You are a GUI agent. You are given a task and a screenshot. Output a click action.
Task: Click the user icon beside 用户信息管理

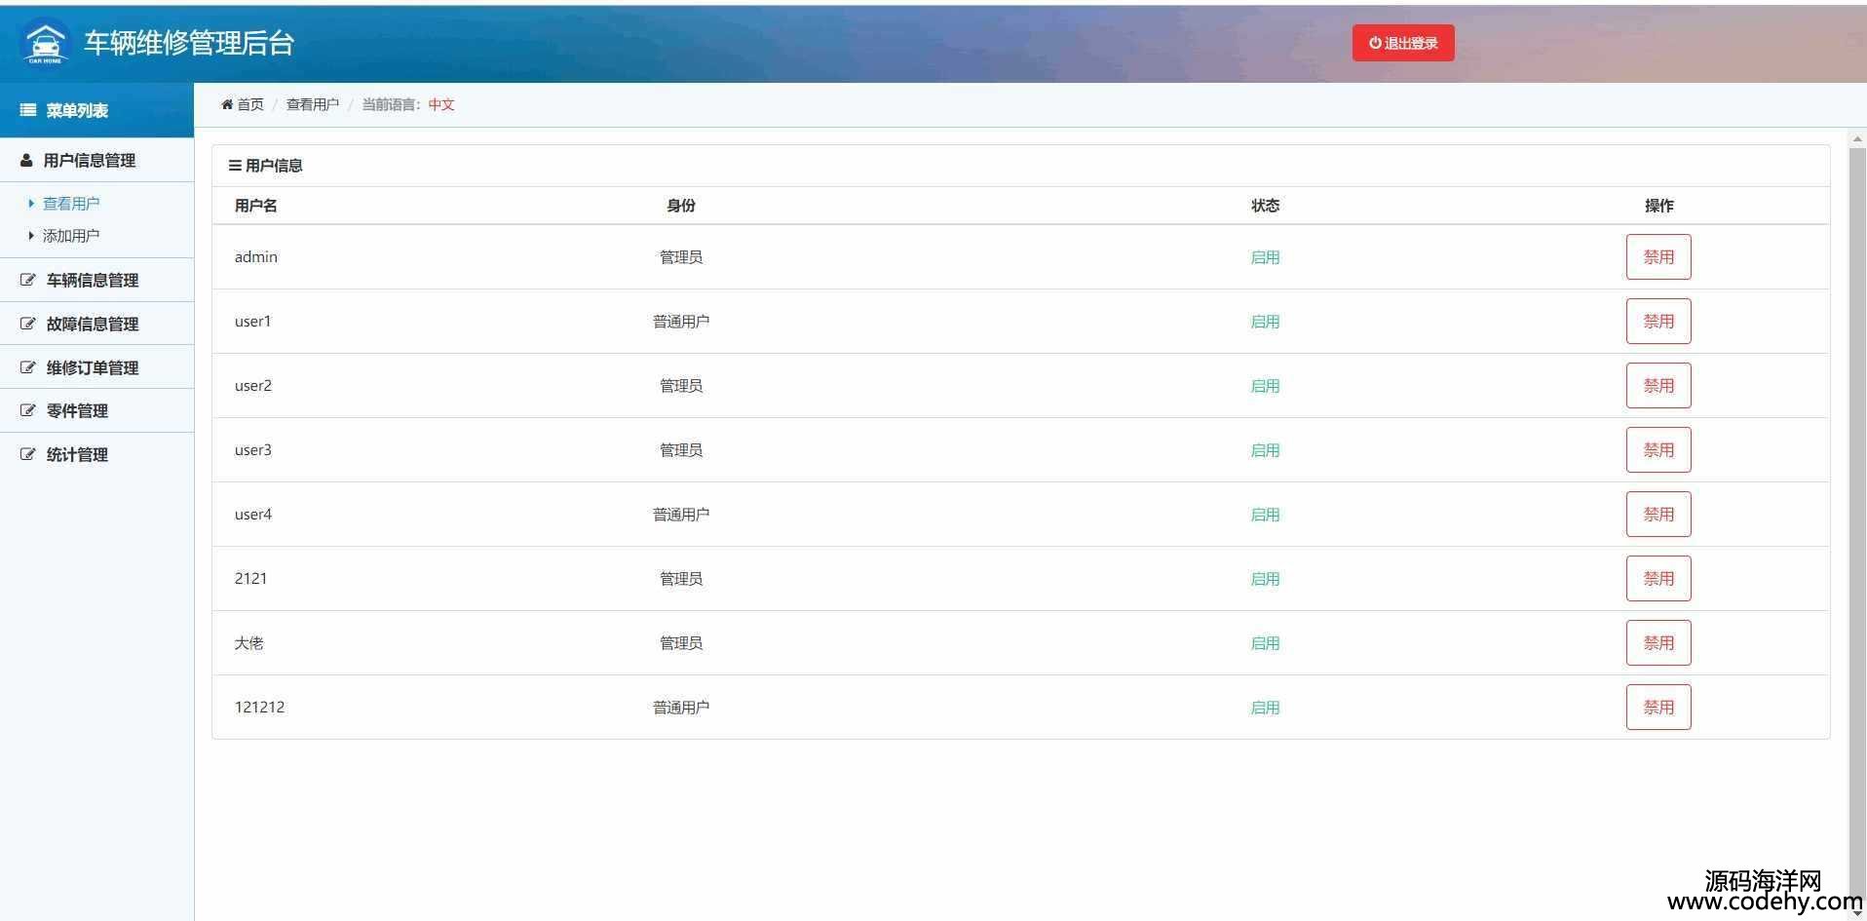[26, 160]
